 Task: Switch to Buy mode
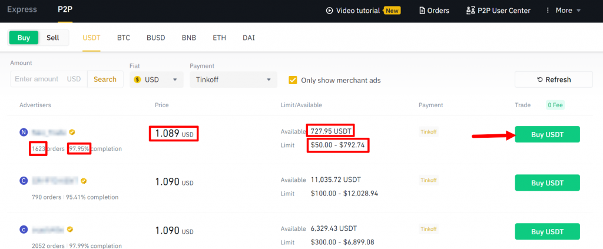pyautogui.click(x=24, y=38)
